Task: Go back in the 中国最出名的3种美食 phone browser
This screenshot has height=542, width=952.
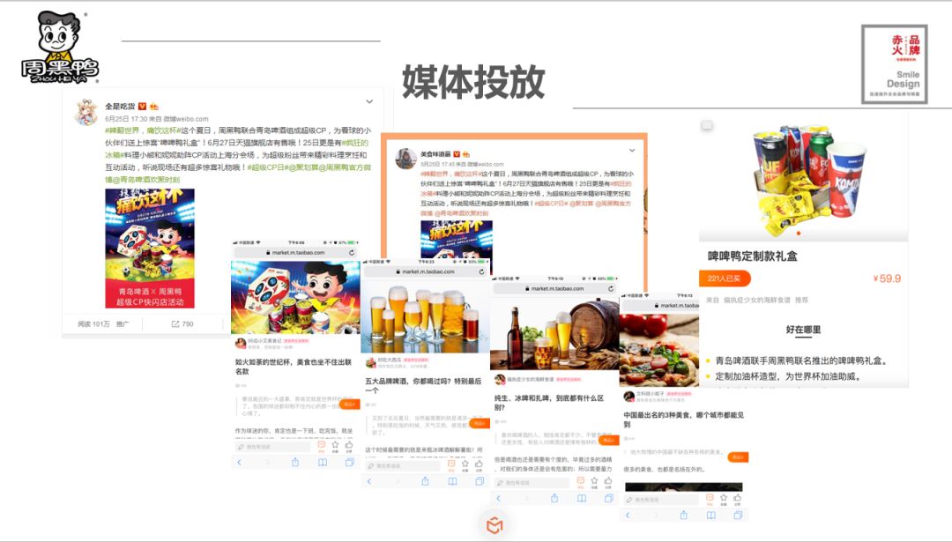Action: click(x=628, y=516)
